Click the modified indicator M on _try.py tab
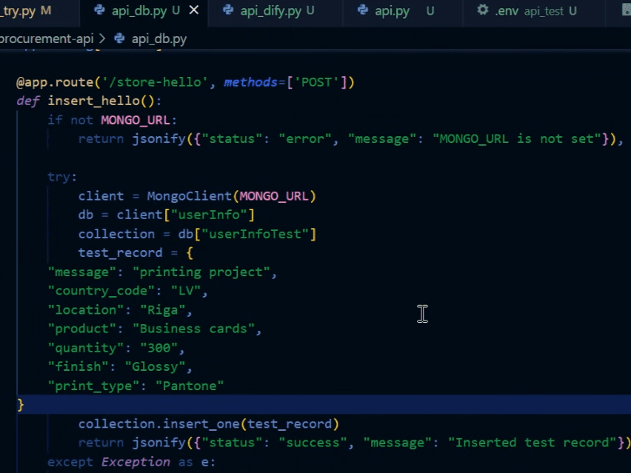Viewport: 631px width, 473px height. tap(47, 11)
